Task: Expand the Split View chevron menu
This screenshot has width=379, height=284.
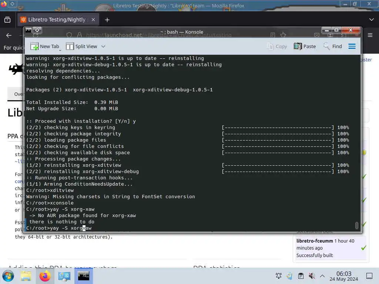Action: click(x=103, y=46)
